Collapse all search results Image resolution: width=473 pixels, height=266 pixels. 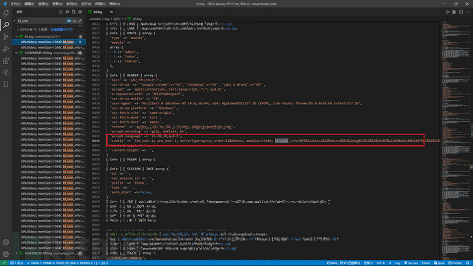pos(80,12)
